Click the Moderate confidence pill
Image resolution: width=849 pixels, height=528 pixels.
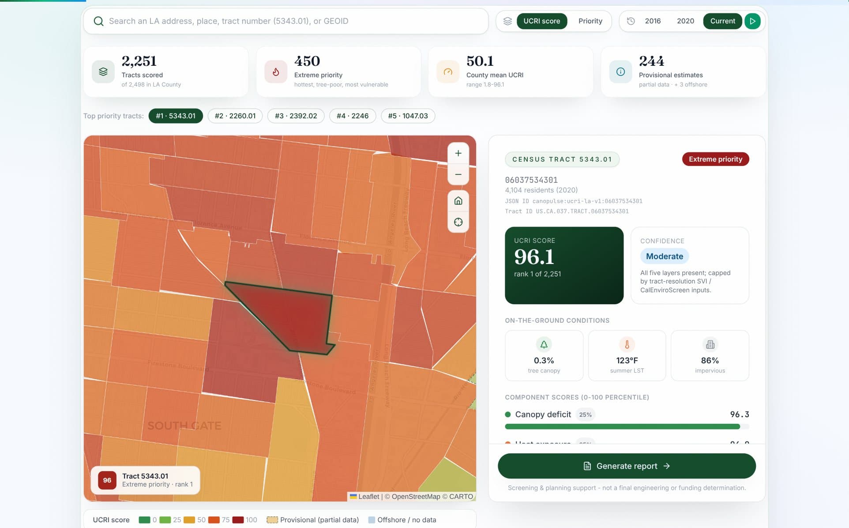(x=664, y=256)
